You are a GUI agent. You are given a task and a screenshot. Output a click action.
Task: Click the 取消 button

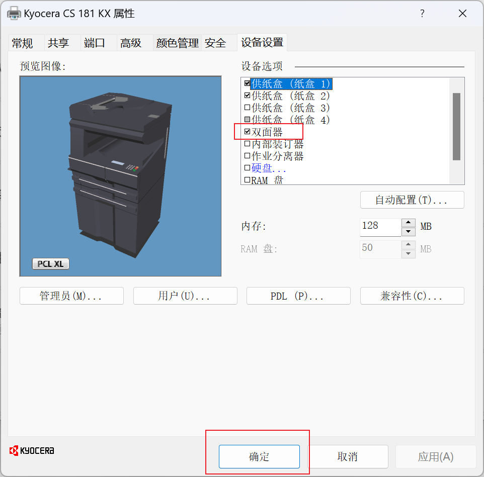pos(348,457)
